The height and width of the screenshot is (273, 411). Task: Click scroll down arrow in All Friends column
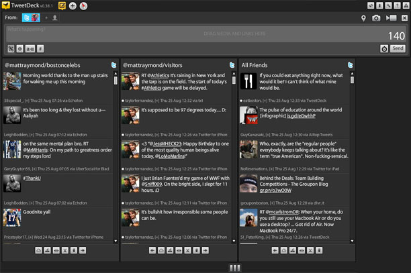pyautogui.click(x=352, y=241)
